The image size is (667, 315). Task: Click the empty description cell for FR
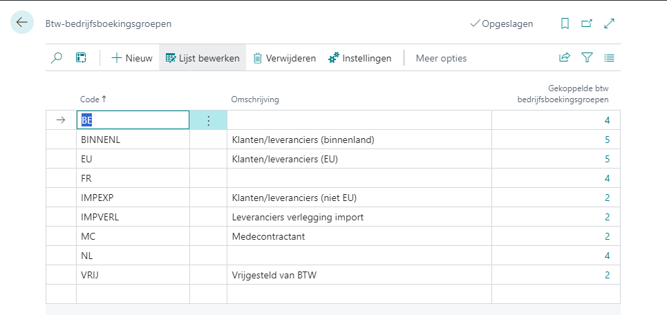pos(359,178)
